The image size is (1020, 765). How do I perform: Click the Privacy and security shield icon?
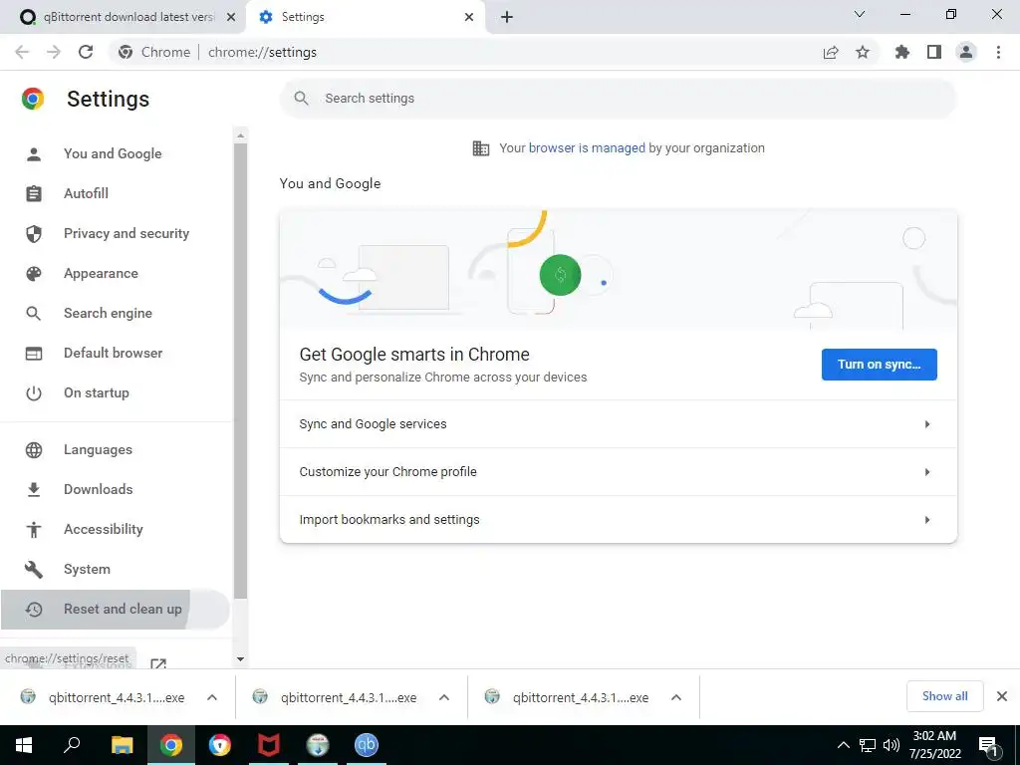click(x=34, y=233)
